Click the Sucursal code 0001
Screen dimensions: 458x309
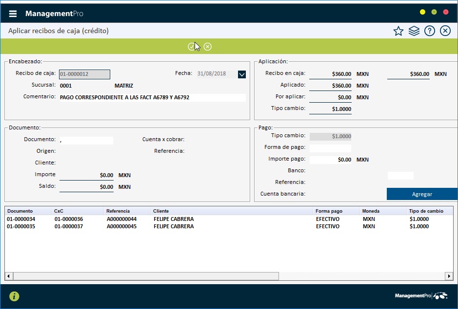66,86
